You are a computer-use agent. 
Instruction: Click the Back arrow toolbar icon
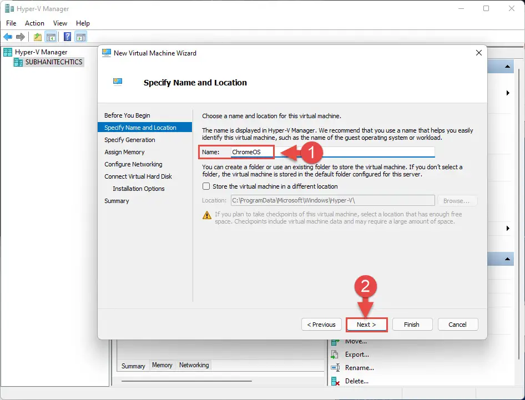tap(8, 37)
